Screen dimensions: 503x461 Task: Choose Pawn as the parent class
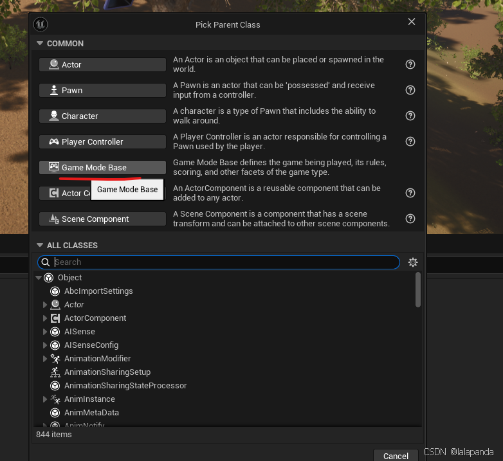click(102, 90)
